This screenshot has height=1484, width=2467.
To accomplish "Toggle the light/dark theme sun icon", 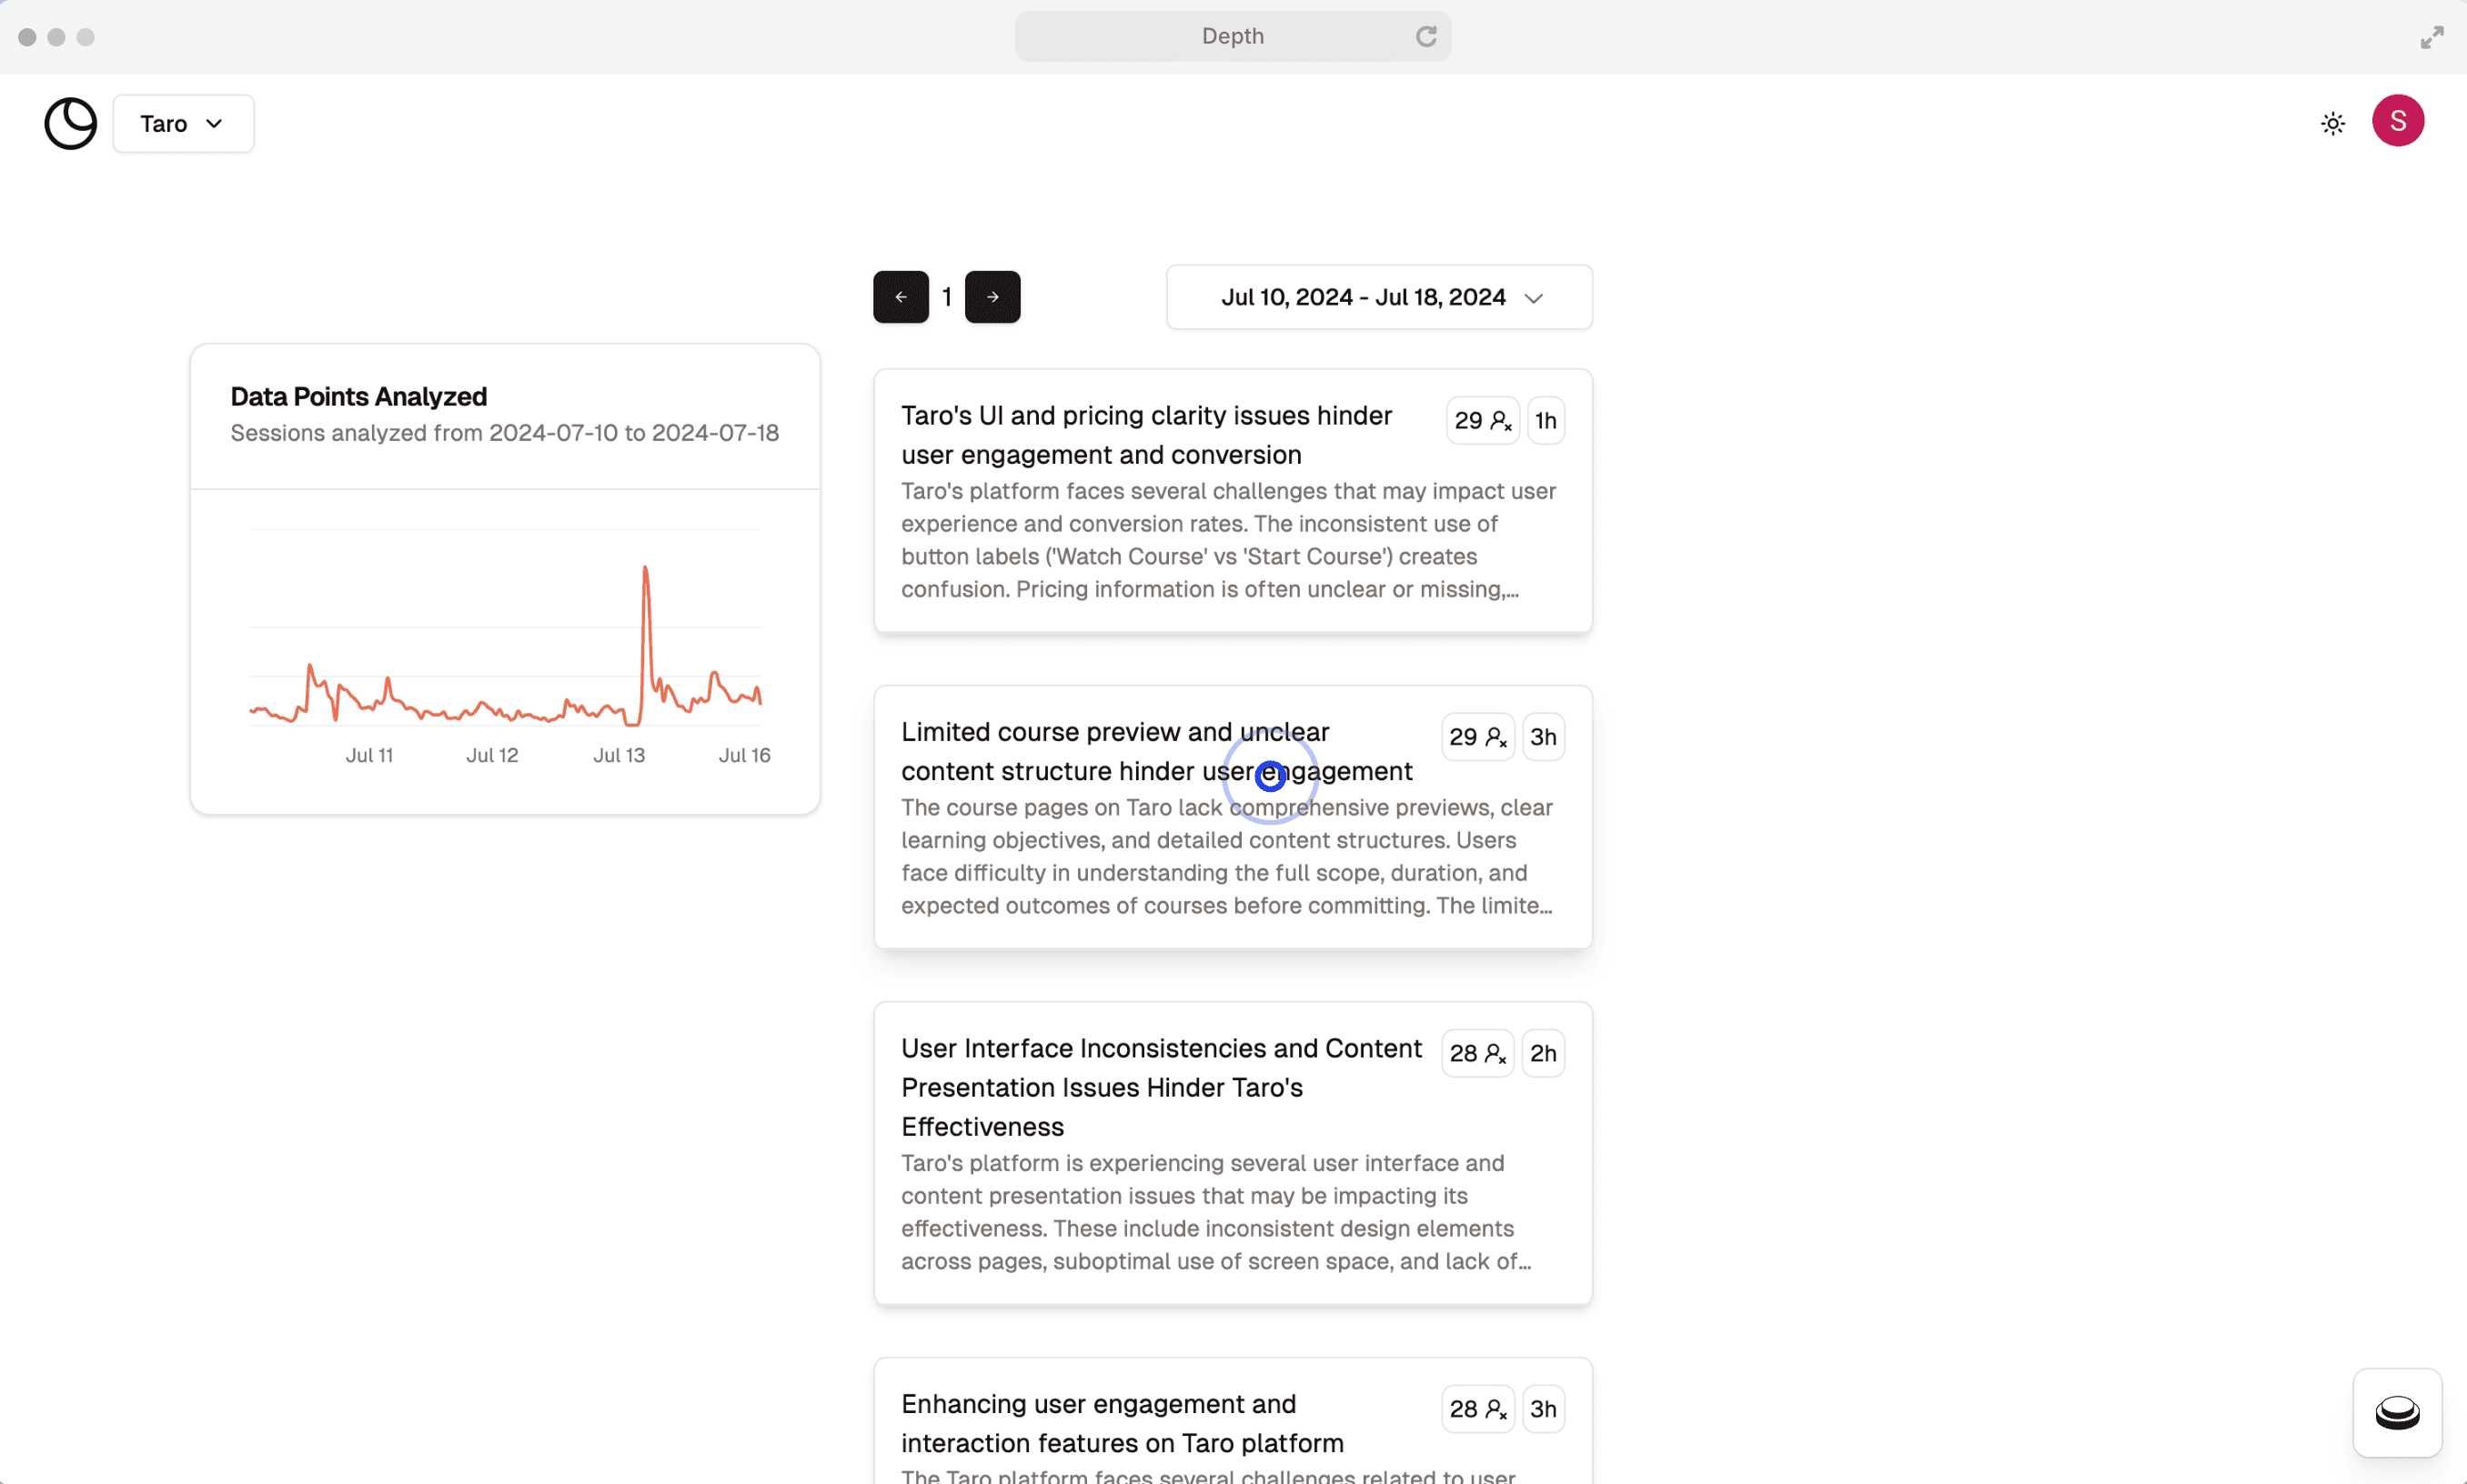I will coord(2332,123).
